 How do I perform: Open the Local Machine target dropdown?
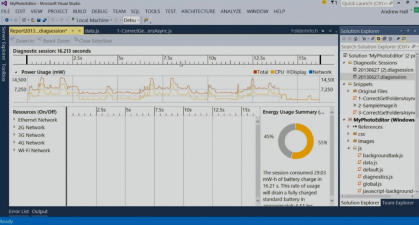[x=111, y=20]
